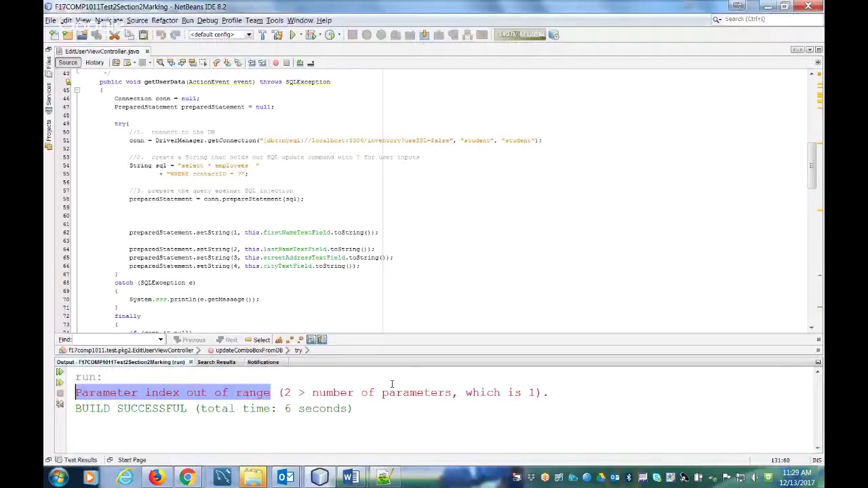868x488 pixels.
Task: Open the Refactor menu
Action: point(164,20)
